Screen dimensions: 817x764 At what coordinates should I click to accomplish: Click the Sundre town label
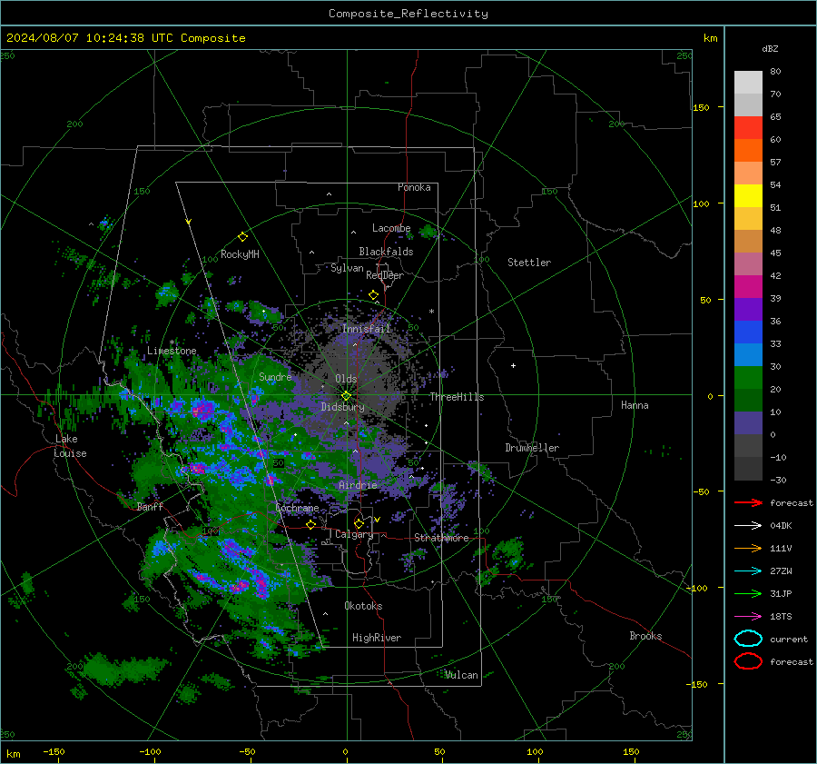coord(275,376)
